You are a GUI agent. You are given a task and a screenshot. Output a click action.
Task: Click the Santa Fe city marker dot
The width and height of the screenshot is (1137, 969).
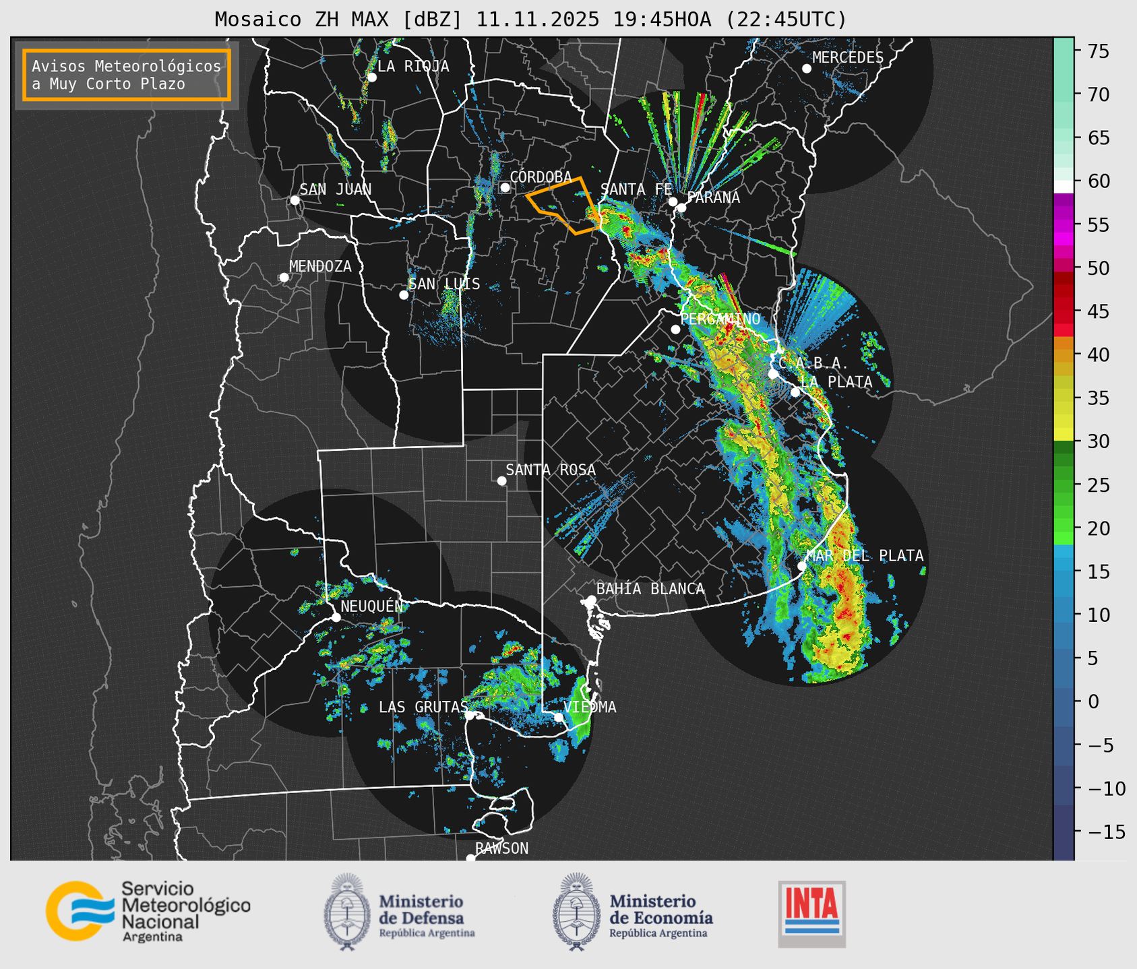pyautogui.click(x=673, y=201)
